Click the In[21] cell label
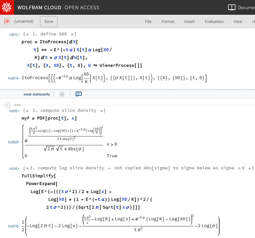 (x=14, y=34)
